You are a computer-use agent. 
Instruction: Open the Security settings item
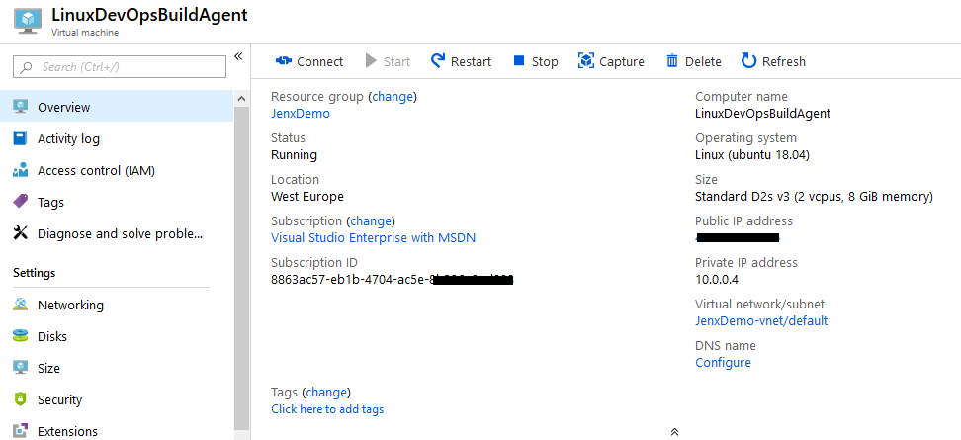[x=117, y=399]
